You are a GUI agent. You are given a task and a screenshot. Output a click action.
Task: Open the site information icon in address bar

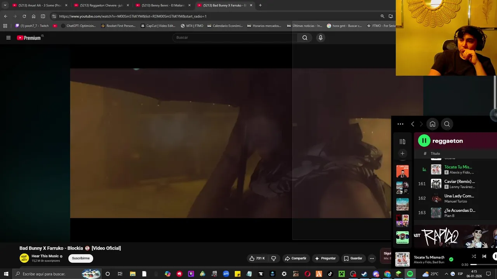pyautogui.click(x=54, y=16)
